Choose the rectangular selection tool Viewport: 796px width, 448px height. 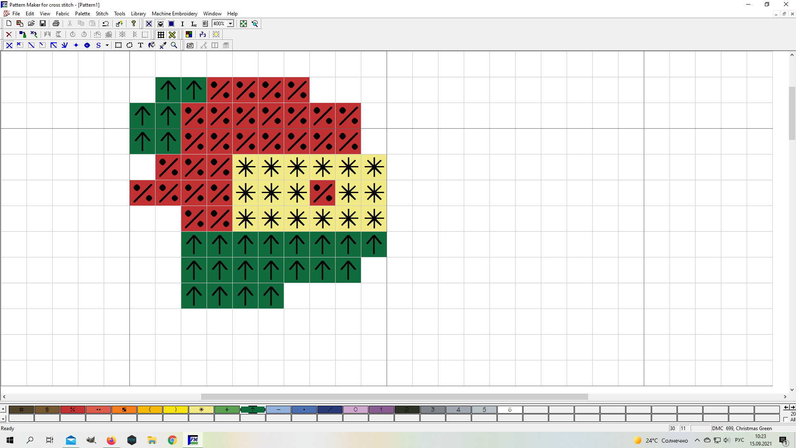(x=118, y=45)
